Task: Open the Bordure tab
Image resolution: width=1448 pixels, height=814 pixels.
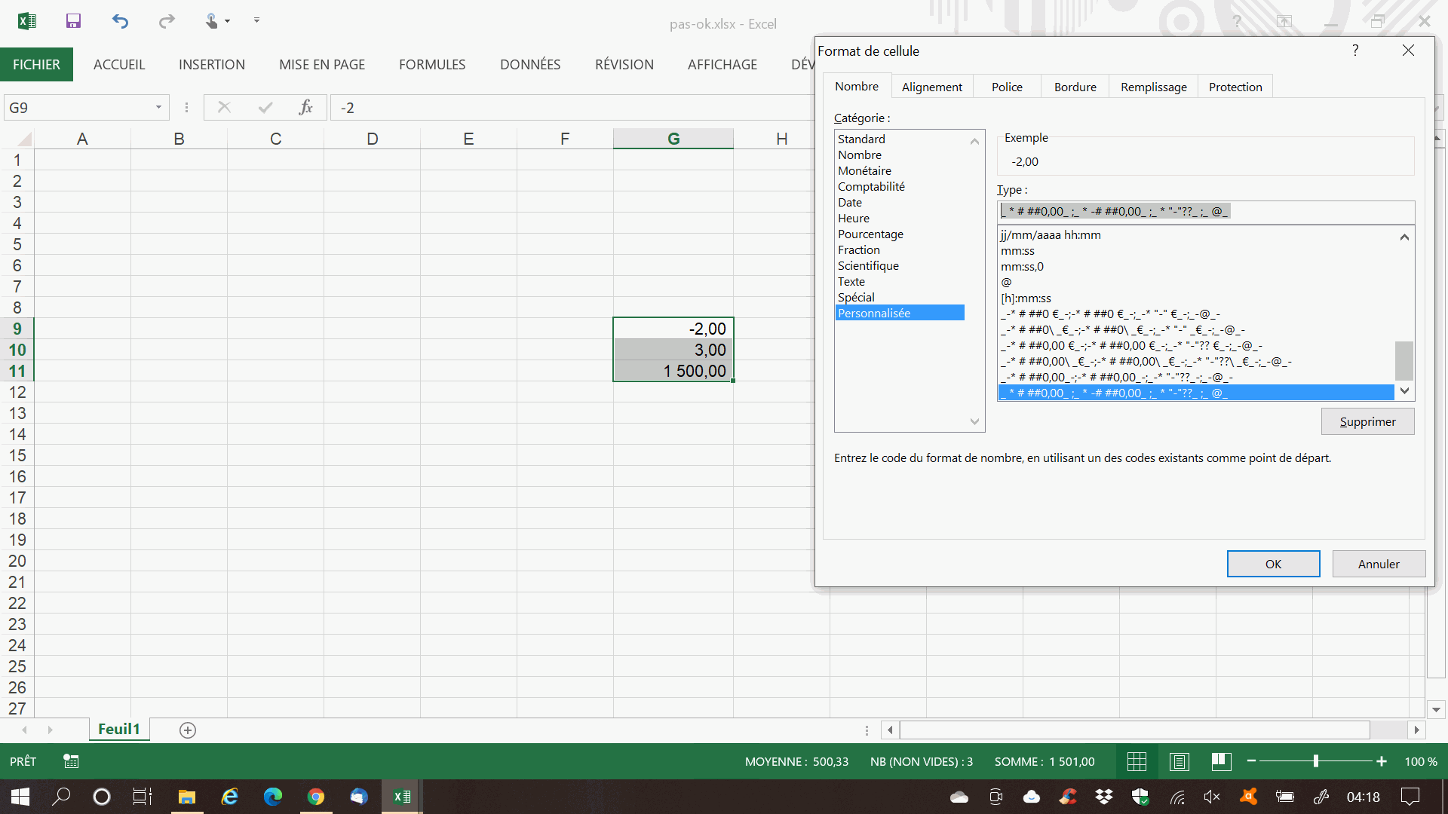Action: [1075, 87]
